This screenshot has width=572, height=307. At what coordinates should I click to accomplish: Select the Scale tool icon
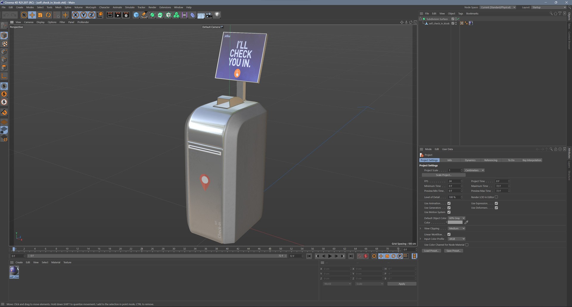point(40,15)
